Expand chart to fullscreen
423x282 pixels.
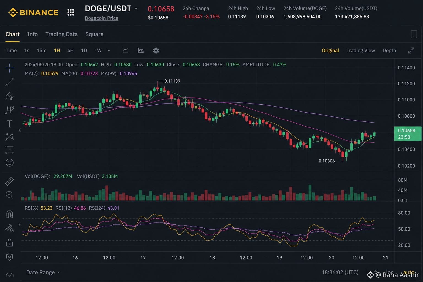click(411, 51)
